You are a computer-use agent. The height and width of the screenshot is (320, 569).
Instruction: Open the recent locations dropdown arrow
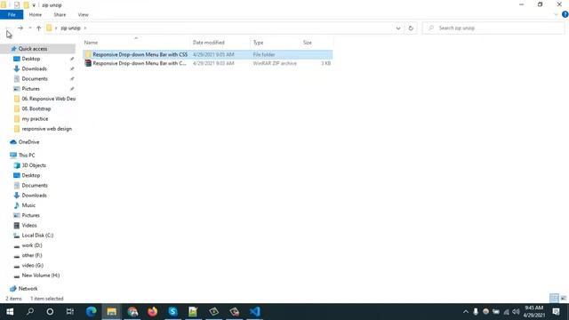tap(30, 28)
